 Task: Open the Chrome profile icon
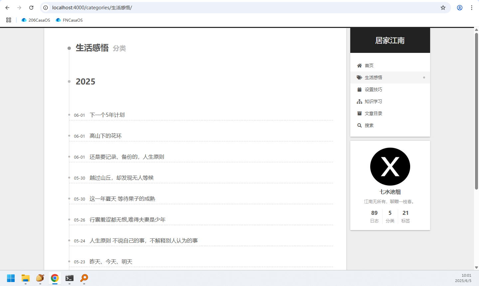(460, 8)
